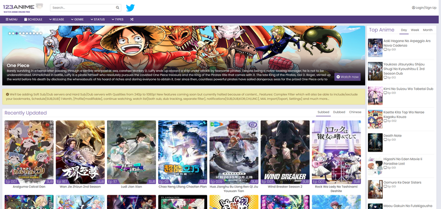
Task: Open Kaette Kita Top Wo Nerae Kagaku Kouza
Action: click(x=404, y=114)
